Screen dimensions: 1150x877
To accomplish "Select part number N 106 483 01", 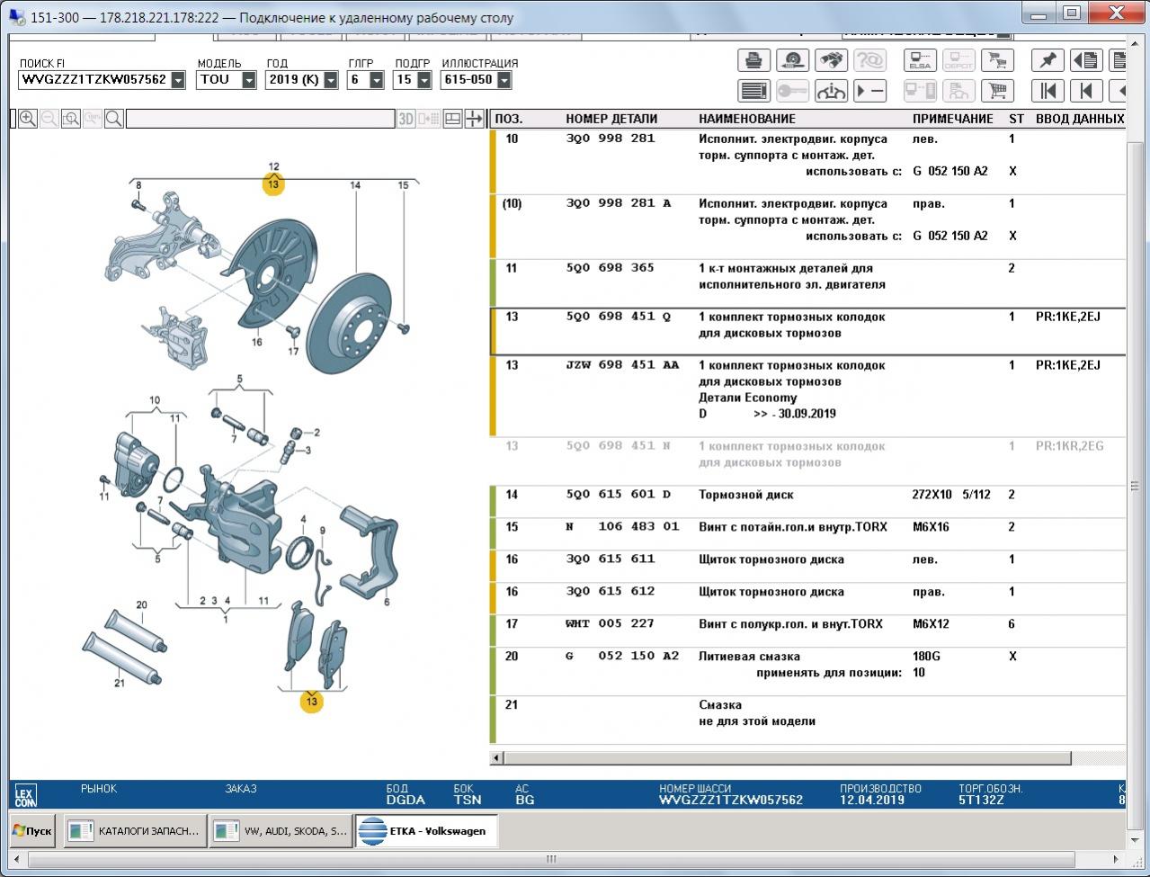I will point(622,527).
